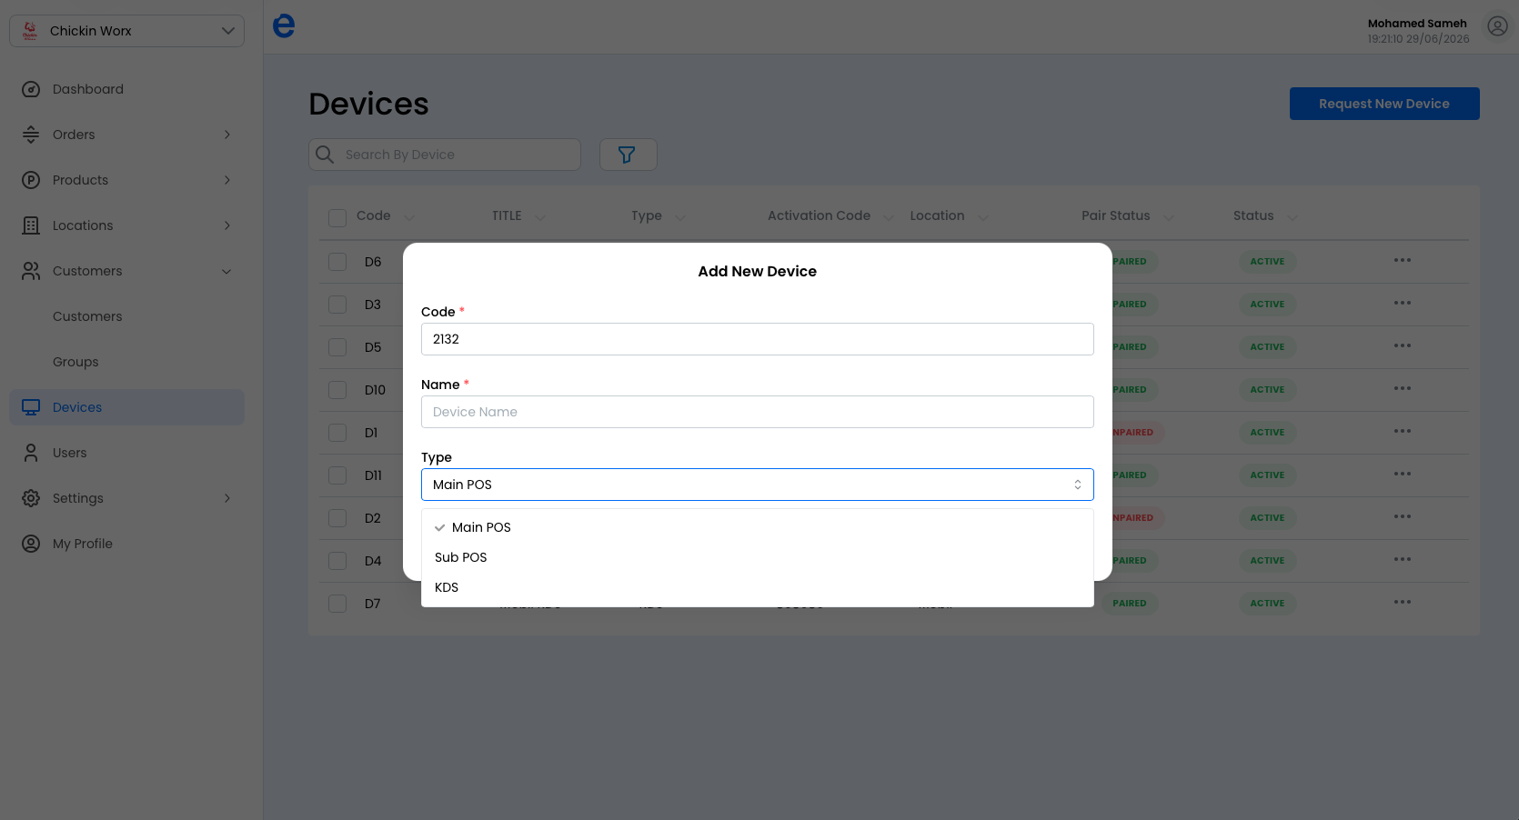
Task: Click the filter funnel icon
Action: click(627, 155)
